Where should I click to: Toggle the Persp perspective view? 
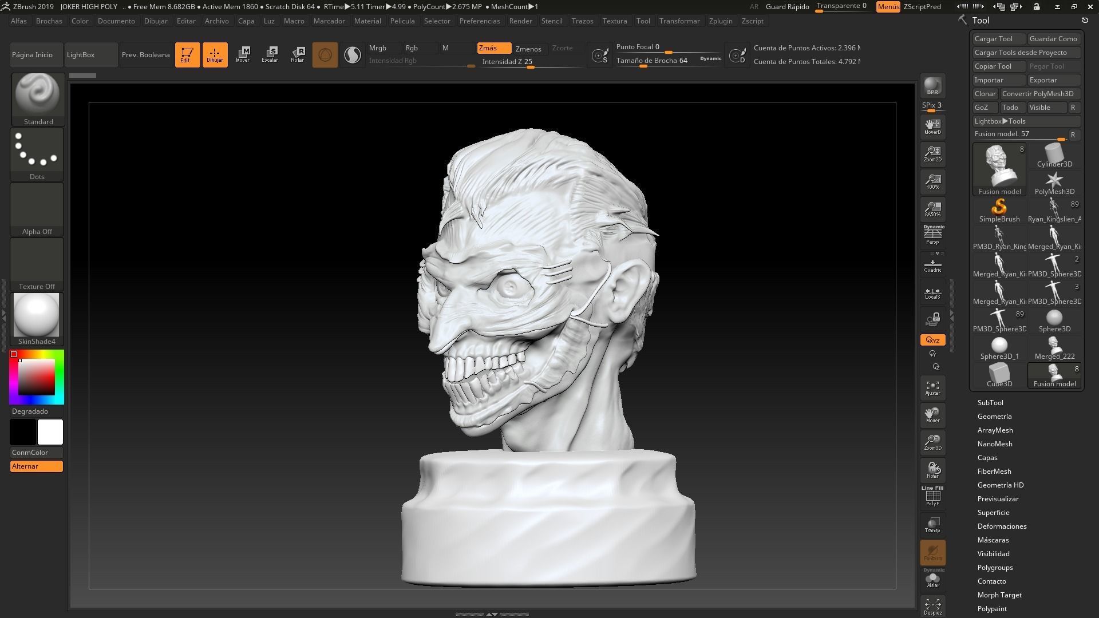pos(932,235)
